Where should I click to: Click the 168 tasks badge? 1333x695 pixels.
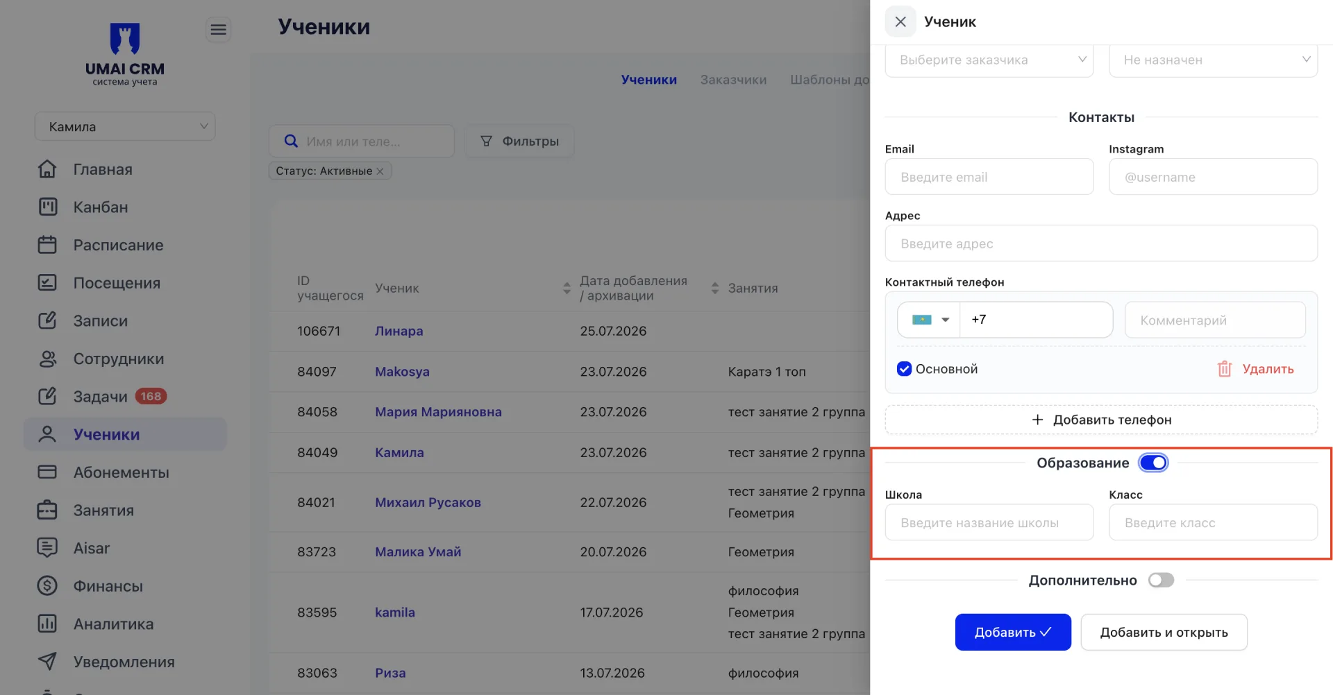pyautogui.click(x=151, y=396)
